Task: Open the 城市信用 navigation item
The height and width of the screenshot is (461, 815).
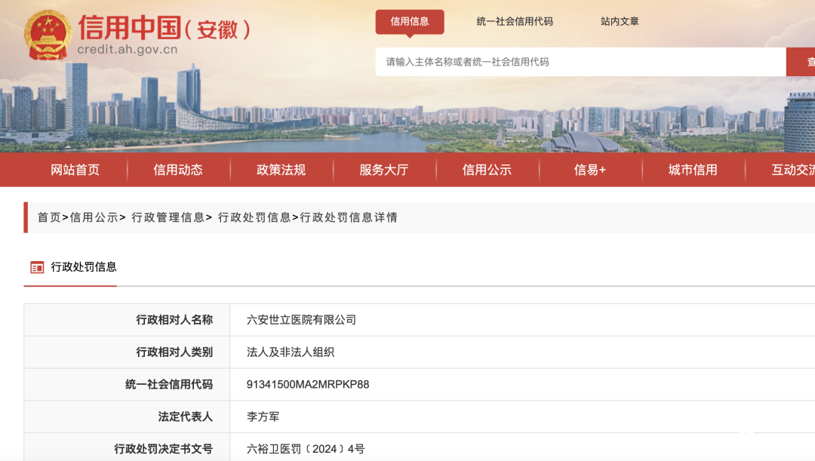Action: 692,170
